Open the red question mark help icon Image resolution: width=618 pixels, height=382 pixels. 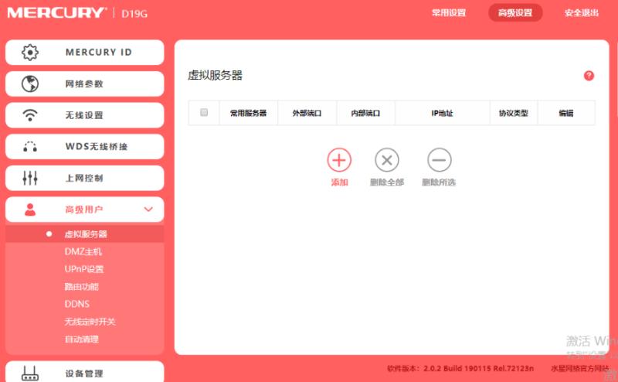[589, 76]
